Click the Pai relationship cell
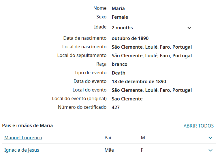This screenshot has height=160, width=220. (108, 138)
